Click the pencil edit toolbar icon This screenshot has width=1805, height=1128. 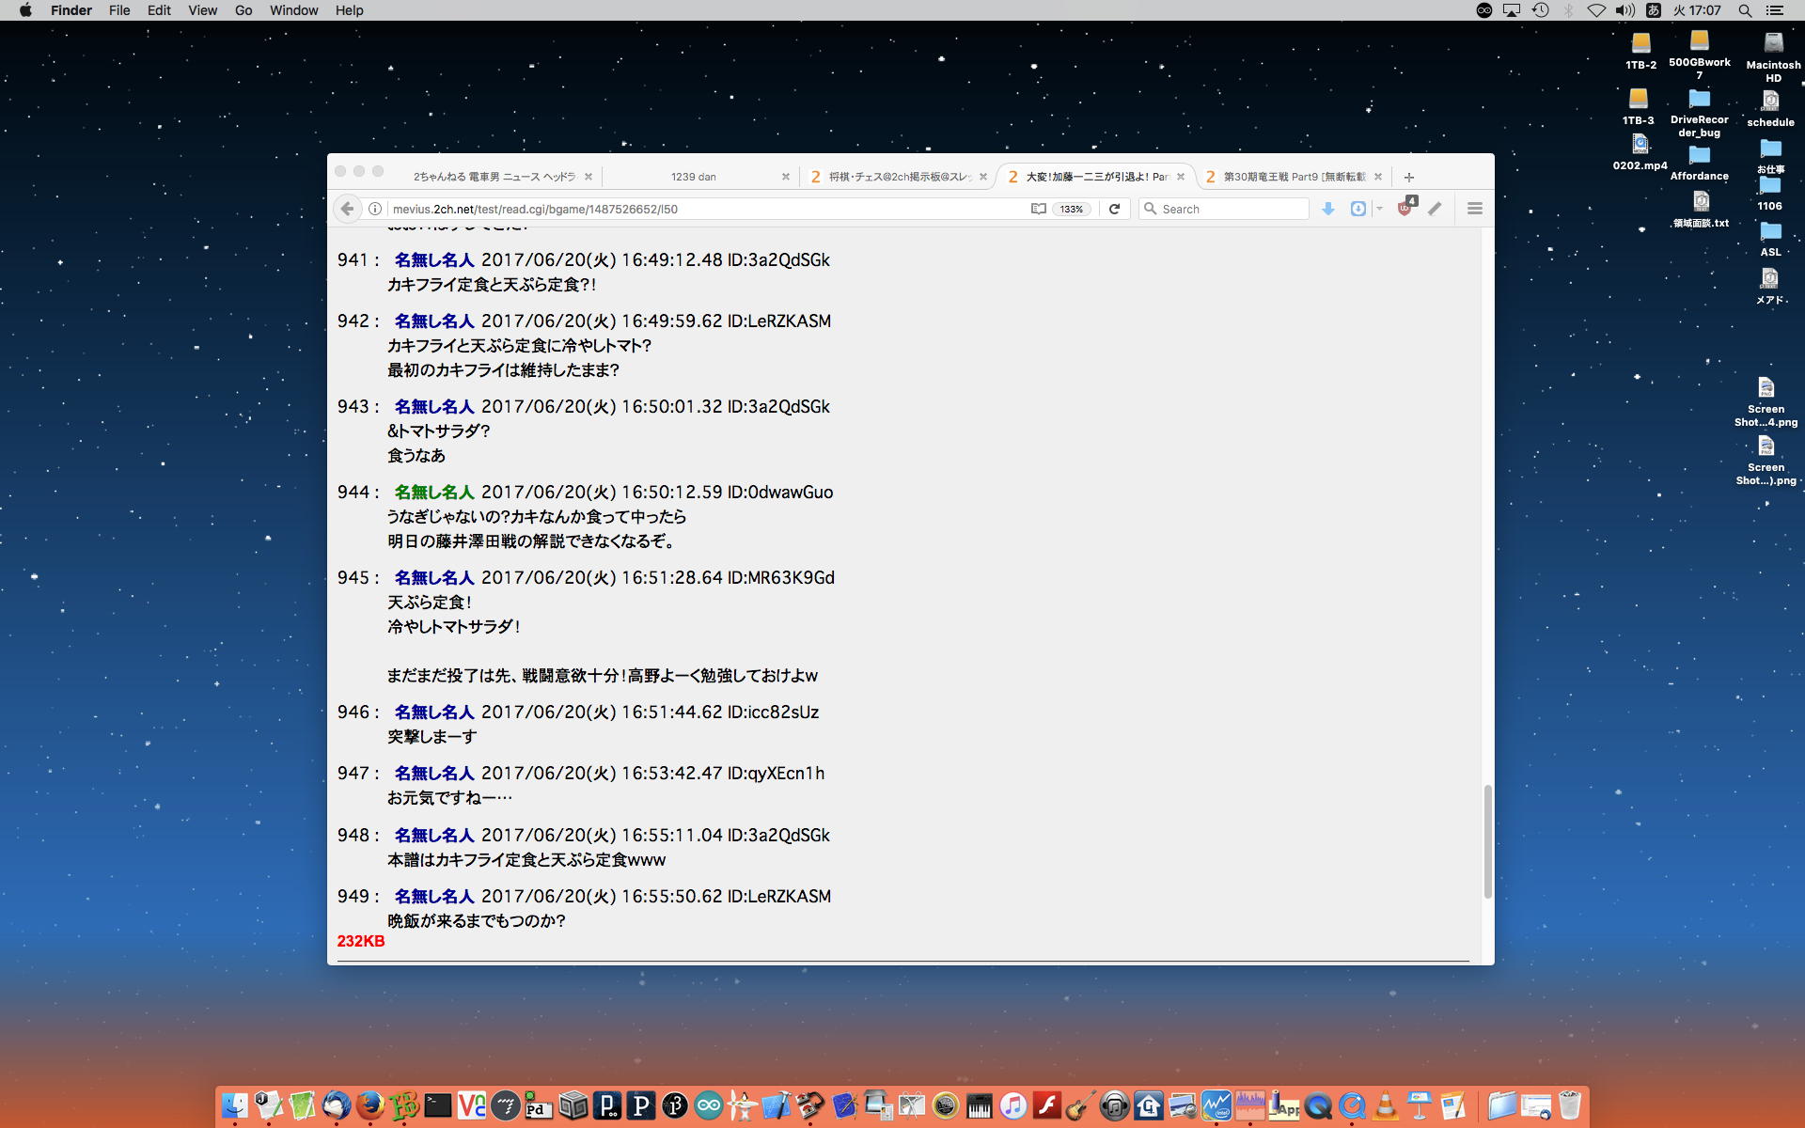pos(1435,209)
